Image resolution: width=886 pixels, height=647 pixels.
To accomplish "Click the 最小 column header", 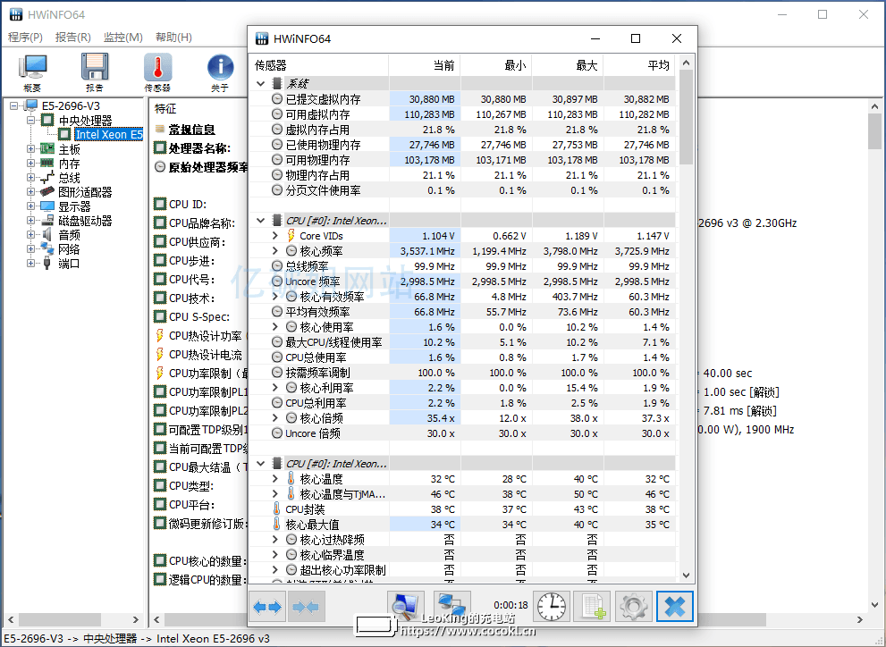I will 496,65.
